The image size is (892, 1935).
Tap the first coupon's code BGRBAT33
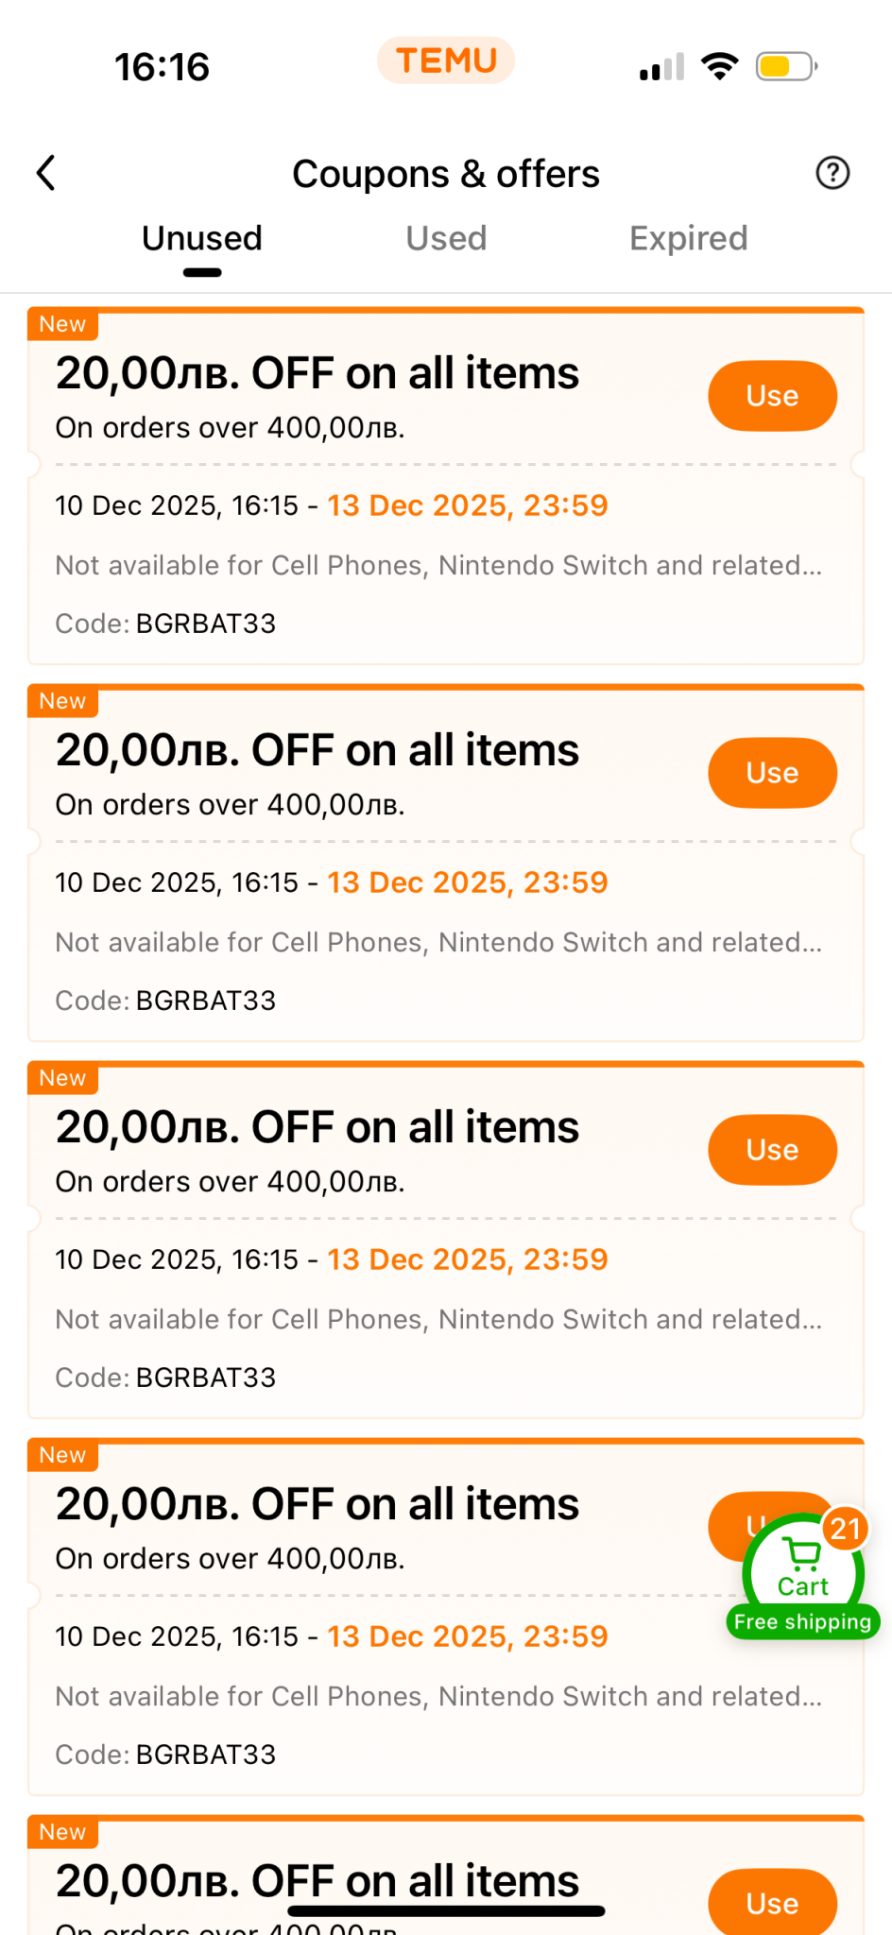point(206,624)
